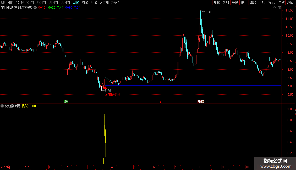Image resolution: width=296 pixels, height=170 pixels.
Task: Click the panel layout icon at top-left
Action: [x=3, y=2]
